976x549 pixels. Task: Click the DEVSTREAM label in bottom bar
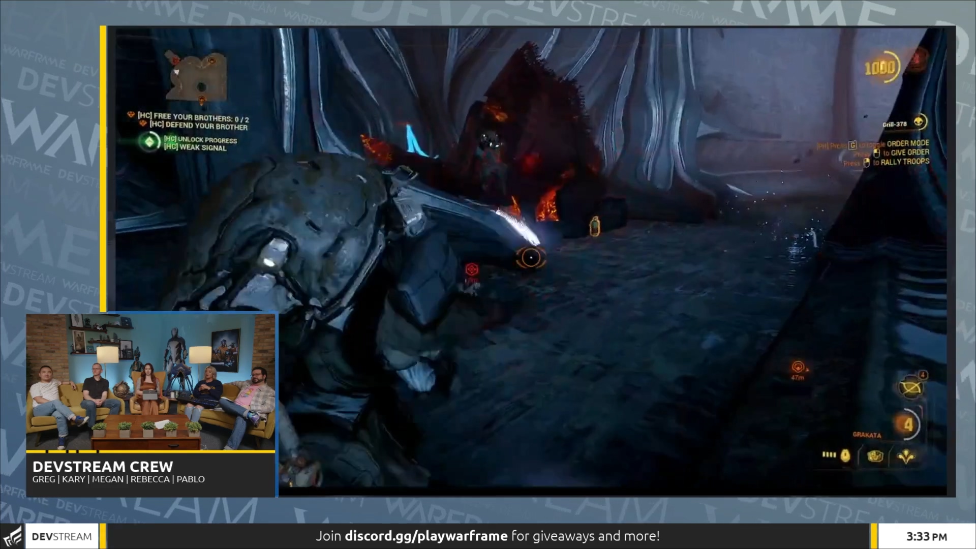coord(62,537)
